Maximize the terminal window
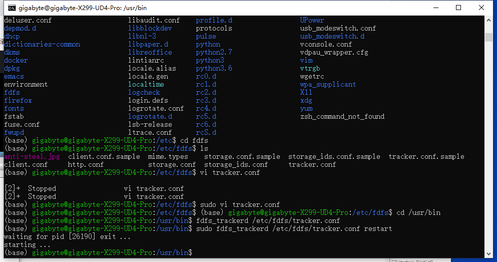The image size is (497, 262). 458,8
